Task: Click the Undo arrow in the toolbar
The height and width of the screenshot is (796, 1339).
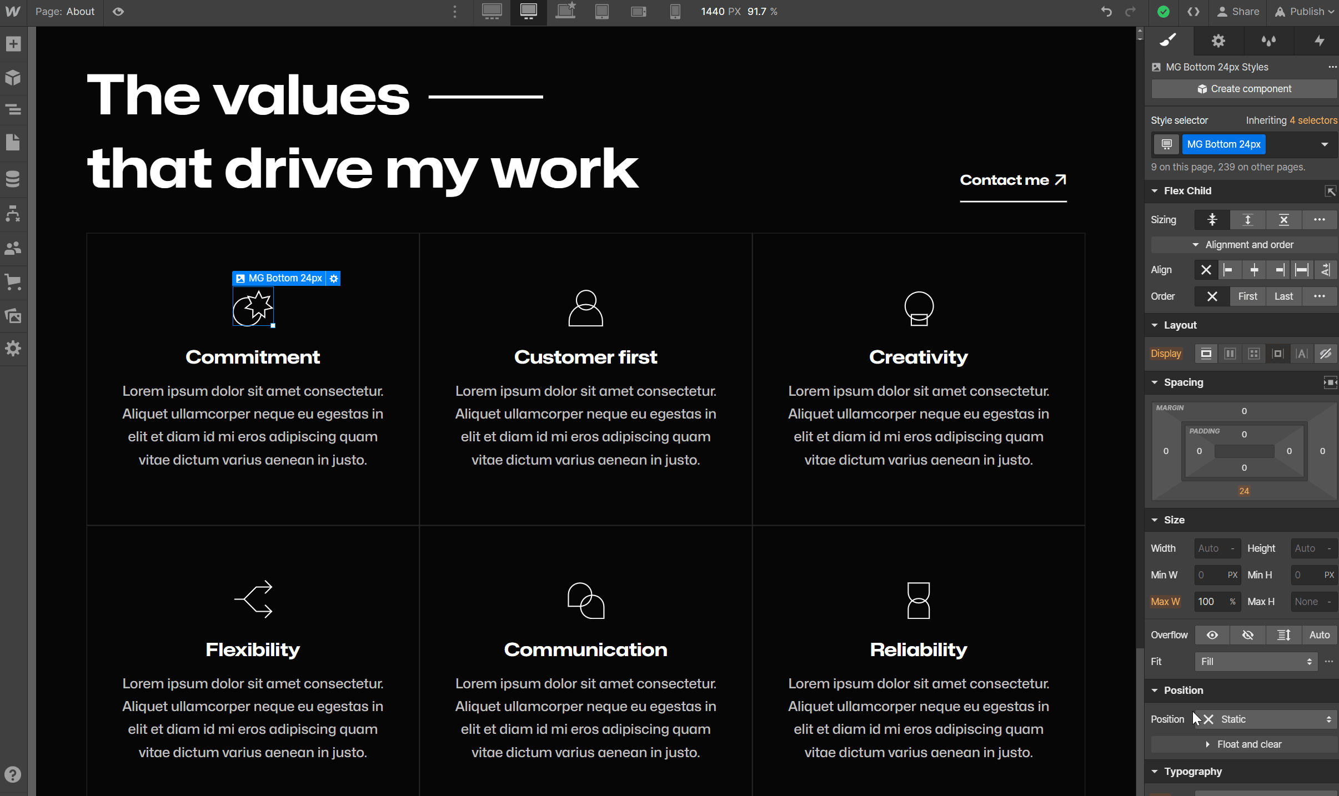Action: (1107, 12)
